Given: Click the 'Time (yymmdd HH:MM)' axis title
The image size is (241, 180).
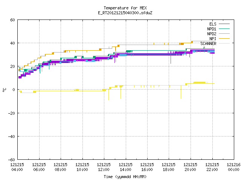Looking at the screenshot, I should point(125,177).
